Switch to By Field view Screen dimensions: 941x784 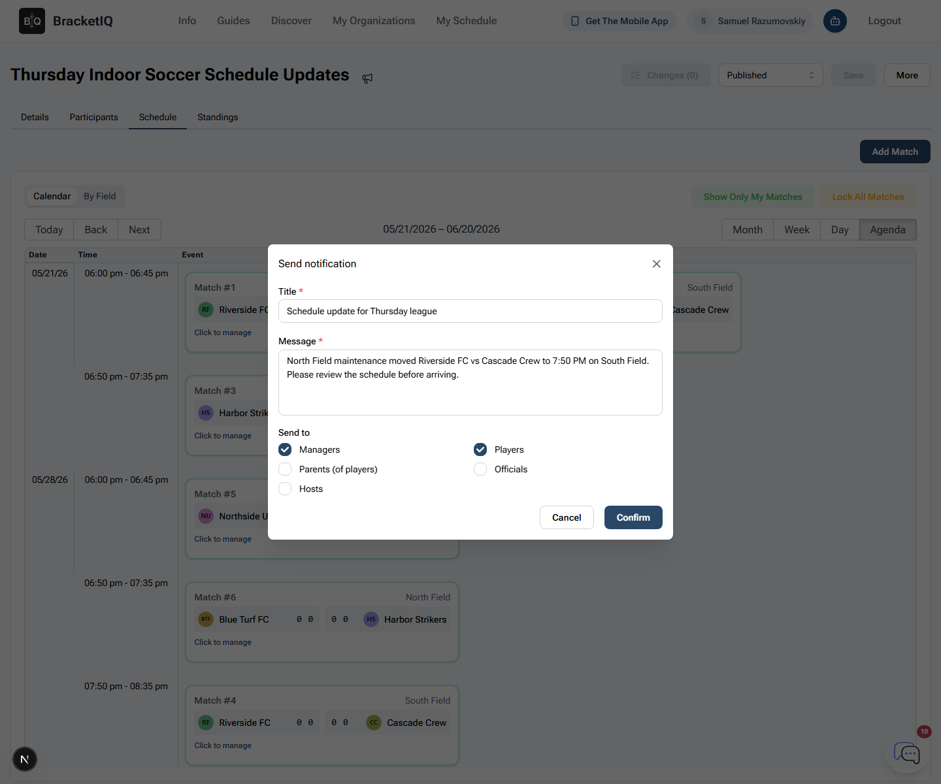click(x=99, y=196)
